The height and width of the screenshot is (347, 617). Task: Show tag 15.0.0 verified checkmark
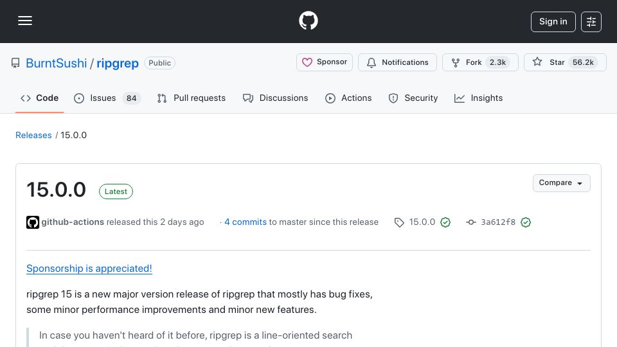[x=445, y=222]
